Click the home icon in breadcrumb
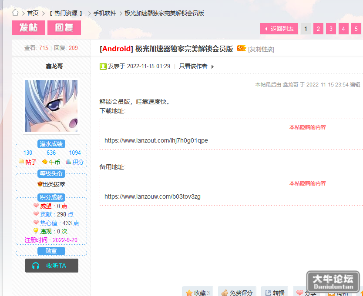 click(15, 13)
